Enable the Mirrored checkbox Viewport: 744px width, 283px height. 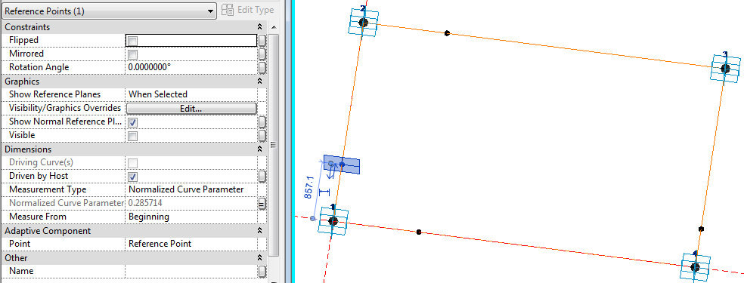click(133, 54)
